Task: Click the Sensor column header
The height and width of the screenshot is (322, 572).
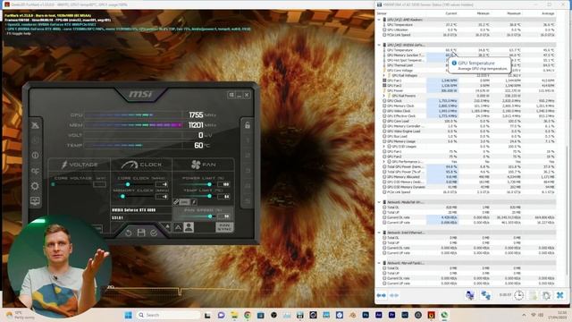Action: [382, 13]
